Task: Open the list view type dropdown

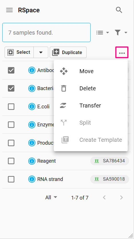Action: 103,33
